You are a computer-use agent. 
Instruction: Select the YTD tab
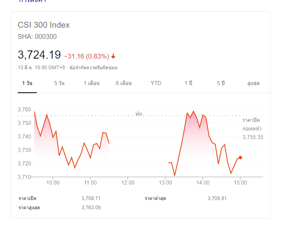tap(156, 83)
